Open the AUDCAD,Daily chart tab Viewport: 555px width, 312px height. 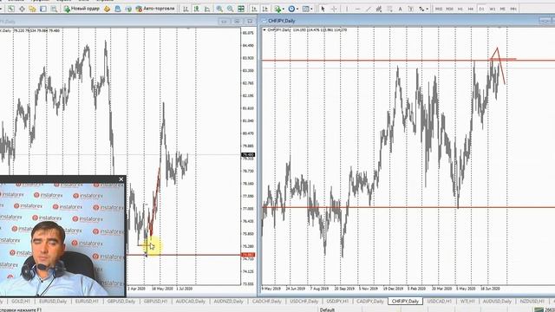[191, 302]
